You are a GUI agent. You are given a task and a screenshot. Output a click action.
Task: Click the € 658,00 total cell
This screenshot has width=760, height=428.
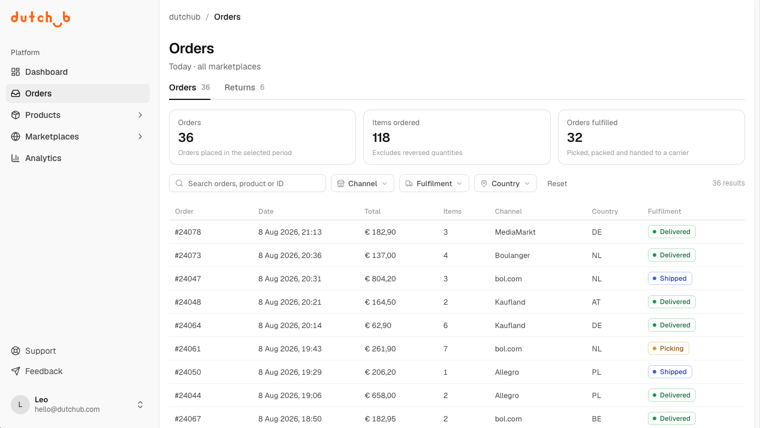click(x=380, y=395)
